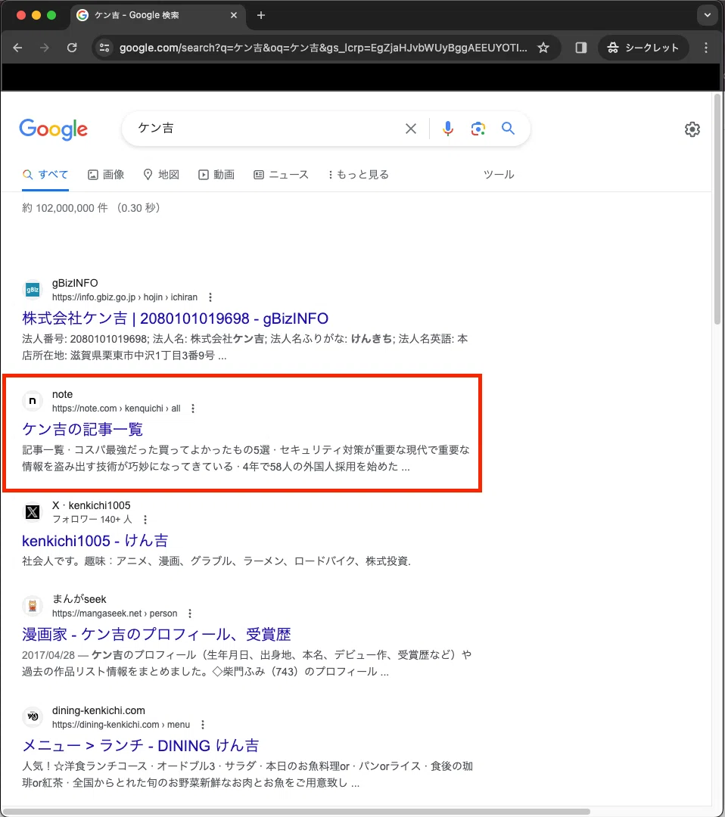Click the https://note.com › kenquichi › all URL
The height and width of the screenshot is (817, 725).
(117, 408)
